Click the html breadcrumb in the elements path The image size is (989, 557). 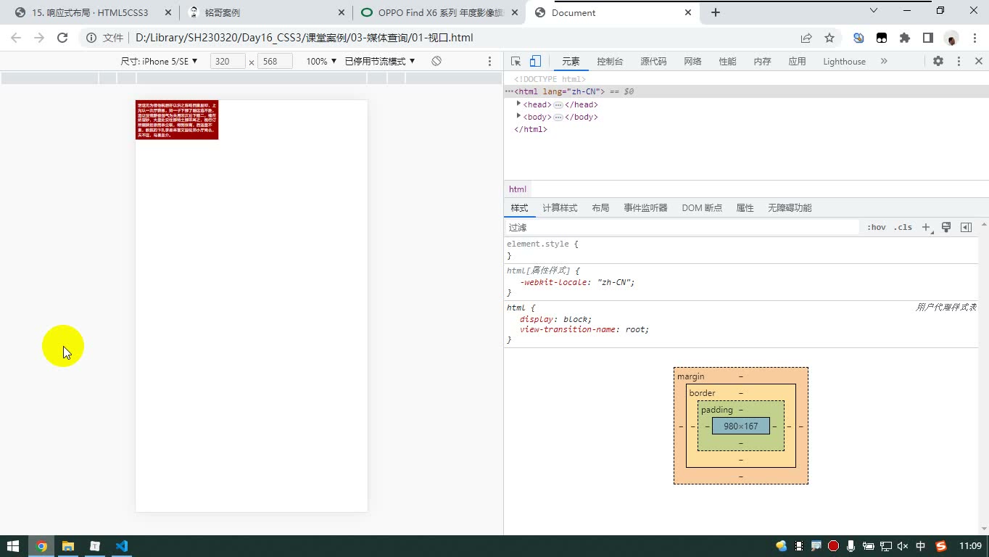[x=518, y=189]
